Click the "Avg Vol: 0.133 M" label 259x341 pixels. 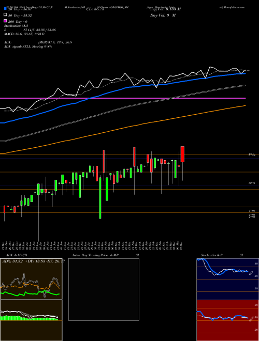(166, 9)
